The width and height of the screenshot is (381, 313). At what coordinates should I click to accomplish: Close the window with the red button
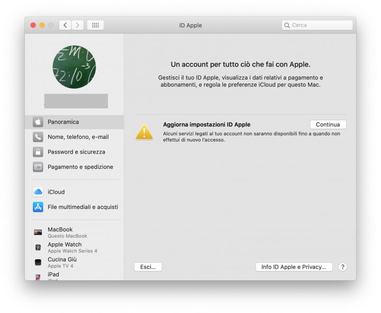[x=33, y=25]
